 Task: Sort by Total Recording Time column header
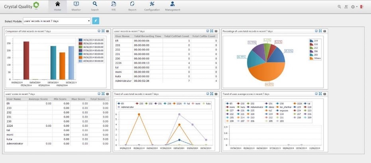point(147,36)
